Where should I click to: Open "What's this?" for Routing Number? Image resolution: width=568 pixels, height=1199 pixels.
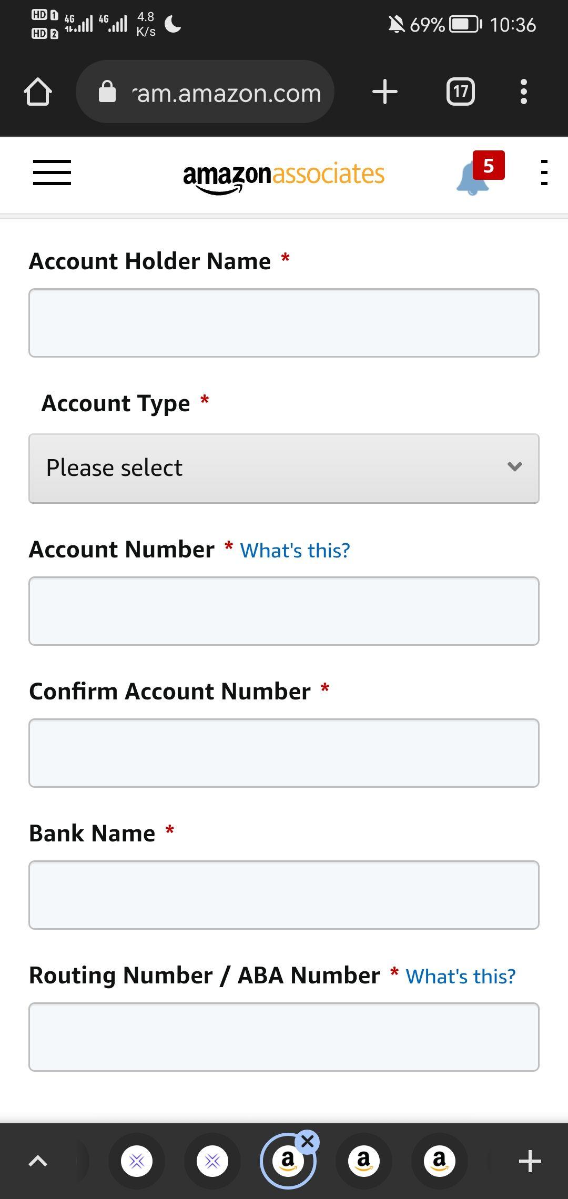tap(460, 977)
